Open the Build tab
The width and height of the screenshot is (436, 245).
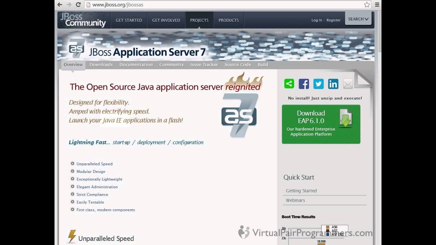pos(263,65)
